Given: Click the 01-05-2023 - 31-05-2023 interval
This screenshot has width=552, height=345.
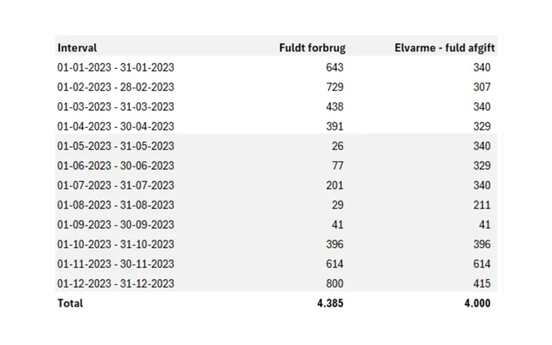Looking at the screenshot, I should pos(116,146).
